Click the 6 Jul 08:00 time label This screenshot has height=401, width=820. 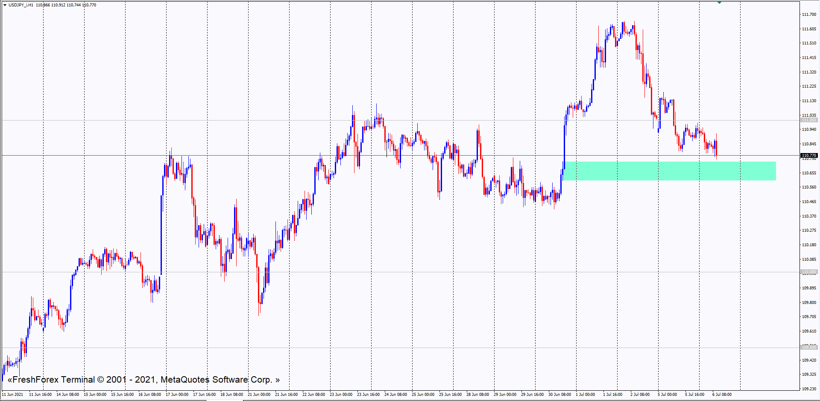(x=722, y=395)
